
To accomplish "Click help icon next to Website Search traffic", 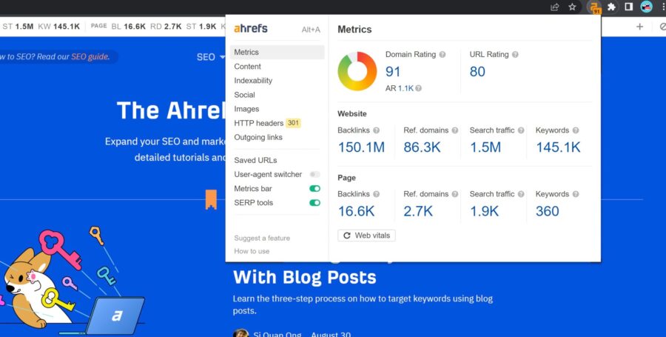I will (x=521, y=130).
